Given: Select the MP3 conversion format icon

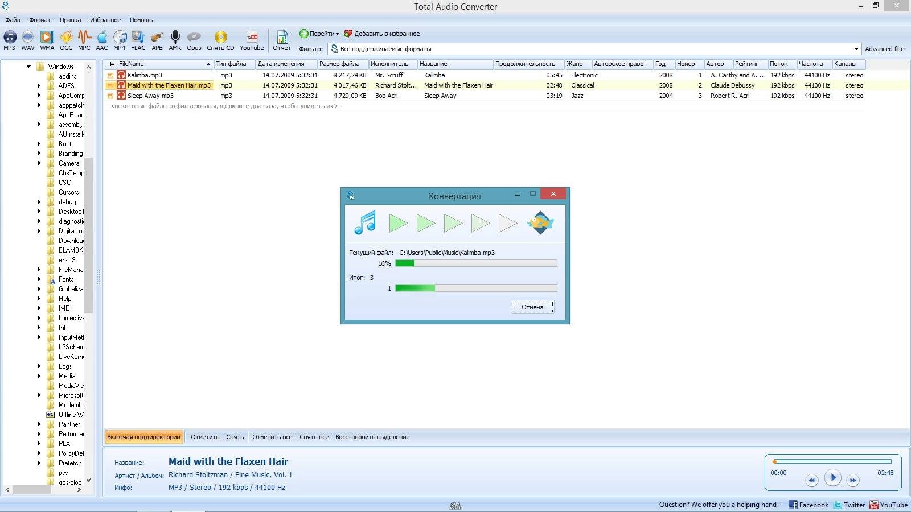Looking at the screenshot, I should pos(10,40).
